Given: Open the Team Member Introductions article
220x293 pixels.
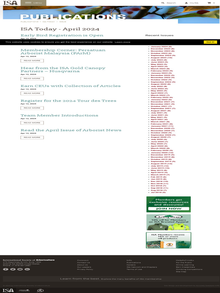Looking at the screenshot, I should 59,115.
